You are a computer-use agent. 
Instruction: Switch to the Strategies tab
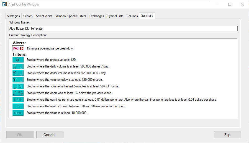[13, 16]
